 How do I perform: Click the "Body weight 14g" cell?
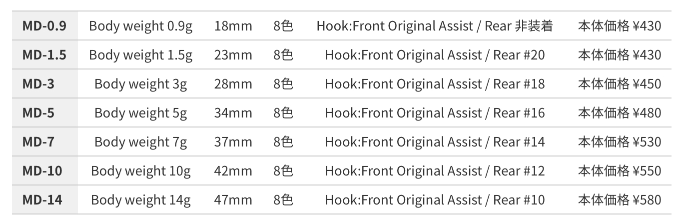(140, 200)
